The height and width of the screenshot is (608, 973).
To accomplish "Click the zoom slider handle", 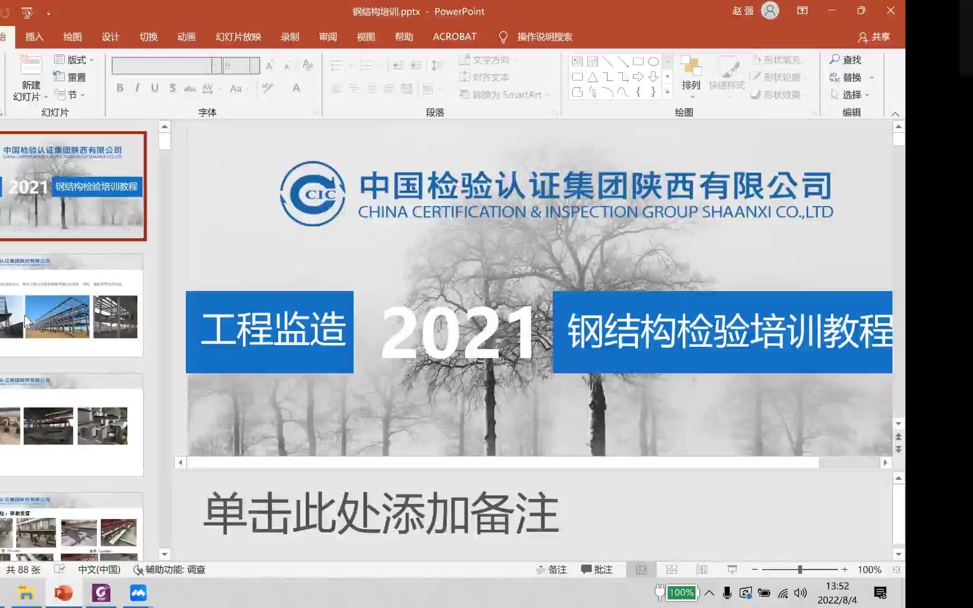I will coord(800,570).
